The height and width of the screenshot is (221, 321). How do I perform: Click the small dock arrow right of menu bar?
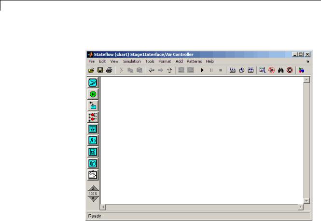point(307,62)
